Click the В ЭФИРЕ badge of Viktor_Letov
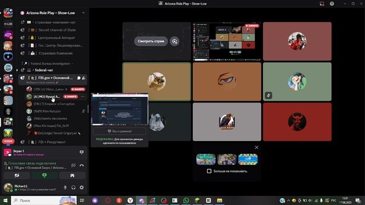The height and width of the screenshot is (205, 365). 78,89
